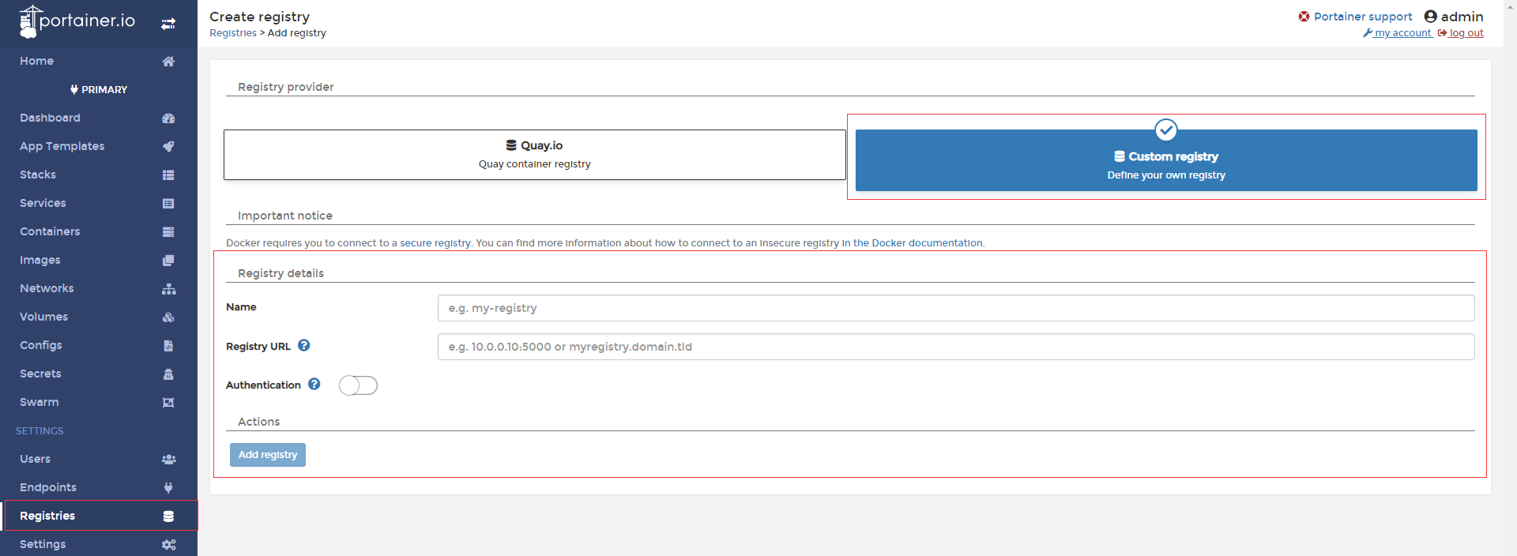Image resolution: width=1517 pixels, height=556 pixels.
Task: Click the Networks sitemap icon
Action: pos(168,288)
